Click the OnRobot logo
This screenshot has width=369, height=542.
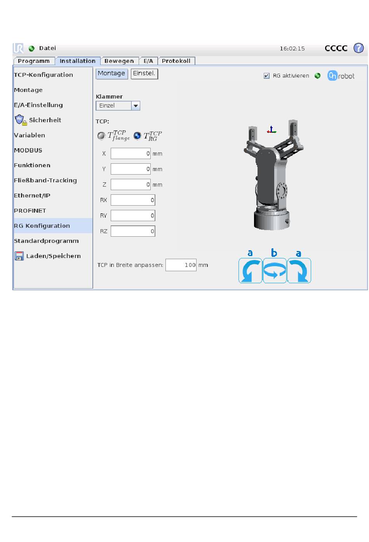point(341,76)
